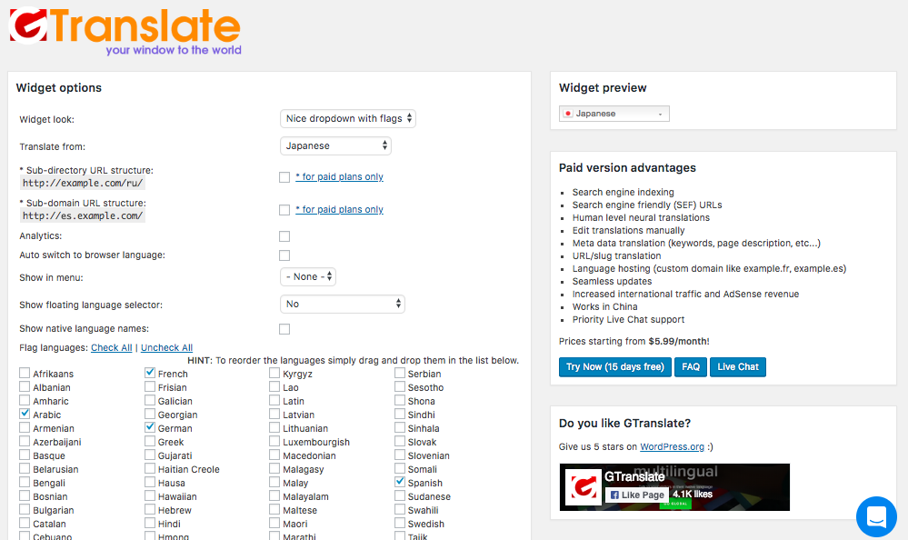Click the http://es.example.com/ sample URL
The image size is (908, 540).
click(x=83, y=216)
